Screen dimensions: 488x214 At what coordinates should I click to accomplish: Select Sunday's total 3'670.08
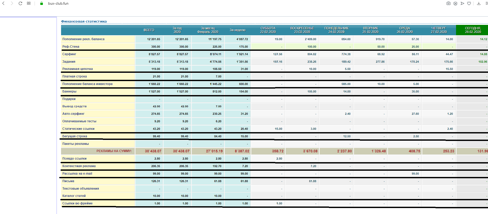pos(310,151)
